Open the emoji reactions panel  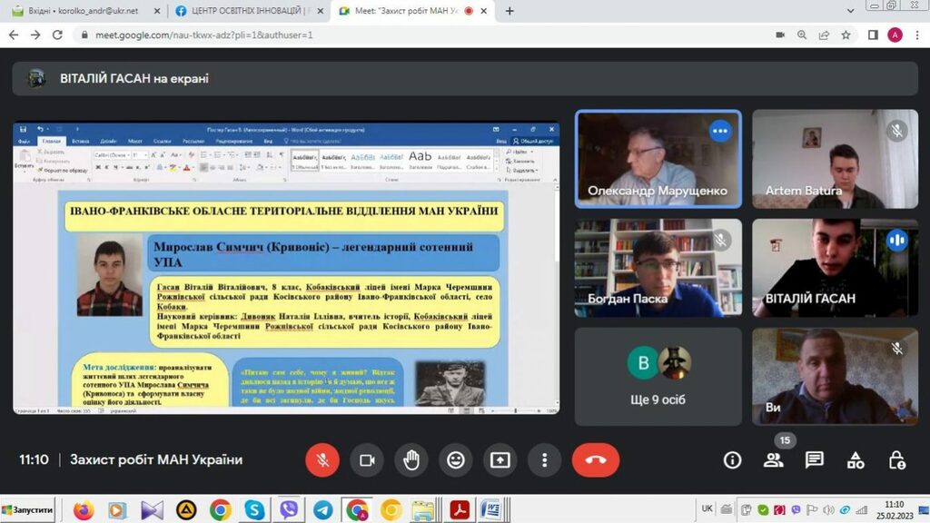(456, 459)
